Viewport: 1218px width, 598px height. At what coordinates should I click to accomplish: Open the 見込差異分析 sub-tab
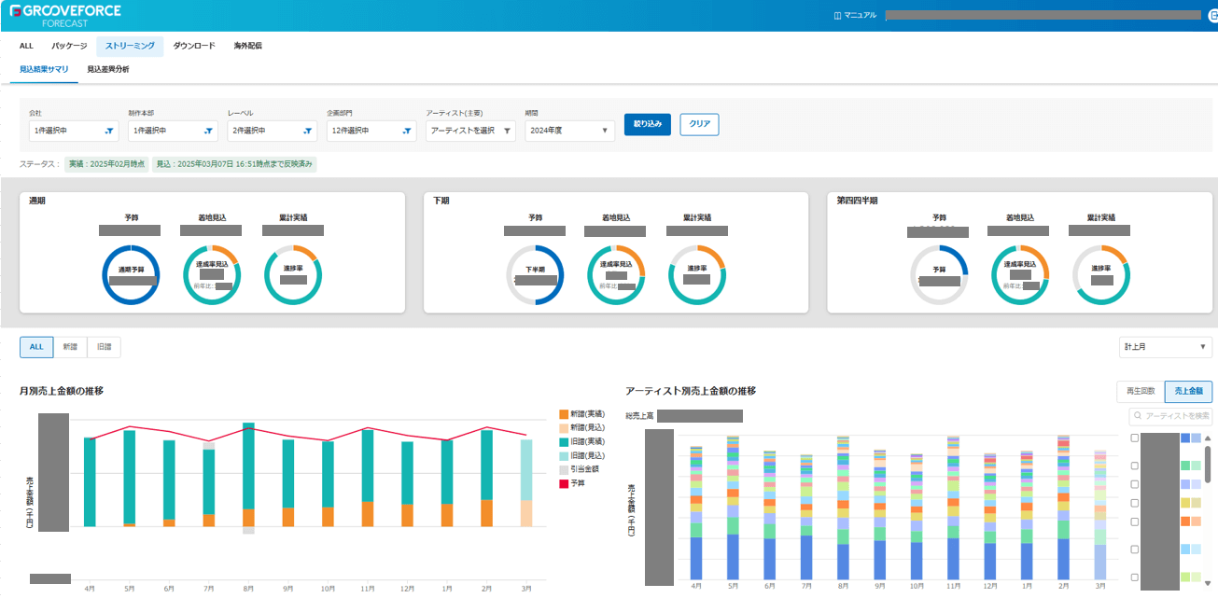108,70
